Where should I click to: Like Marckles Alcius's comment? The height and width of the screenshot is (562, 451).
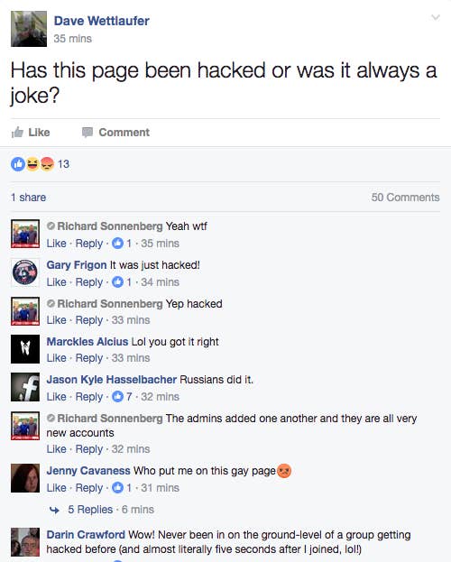[x=56, y=358]
